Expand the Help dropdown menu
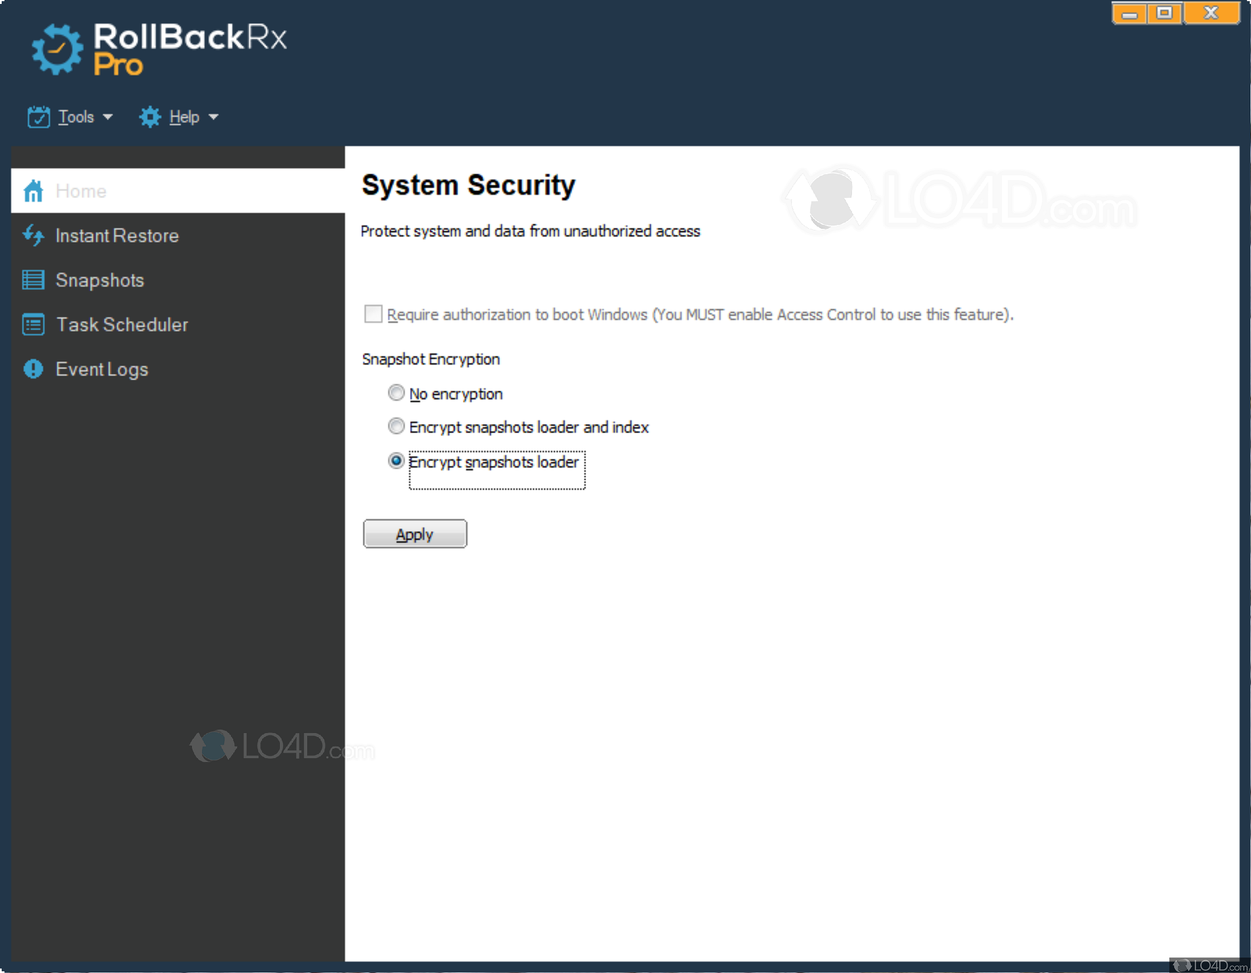 click(x=184, y=116)
